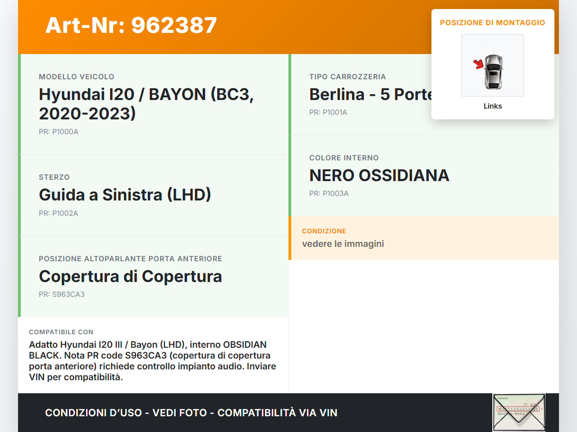Image resolution: width=577 pixels, height=432 pixels.
Task: Click the code 'PR: P1000A'
Action: pyautogui.click(x=59, y=132)
